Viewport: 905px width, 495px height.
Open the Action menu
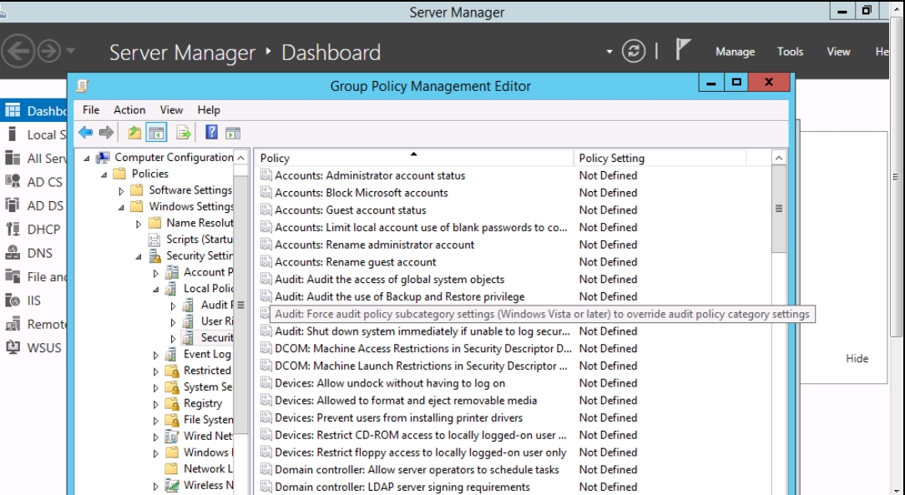point(129,110)
